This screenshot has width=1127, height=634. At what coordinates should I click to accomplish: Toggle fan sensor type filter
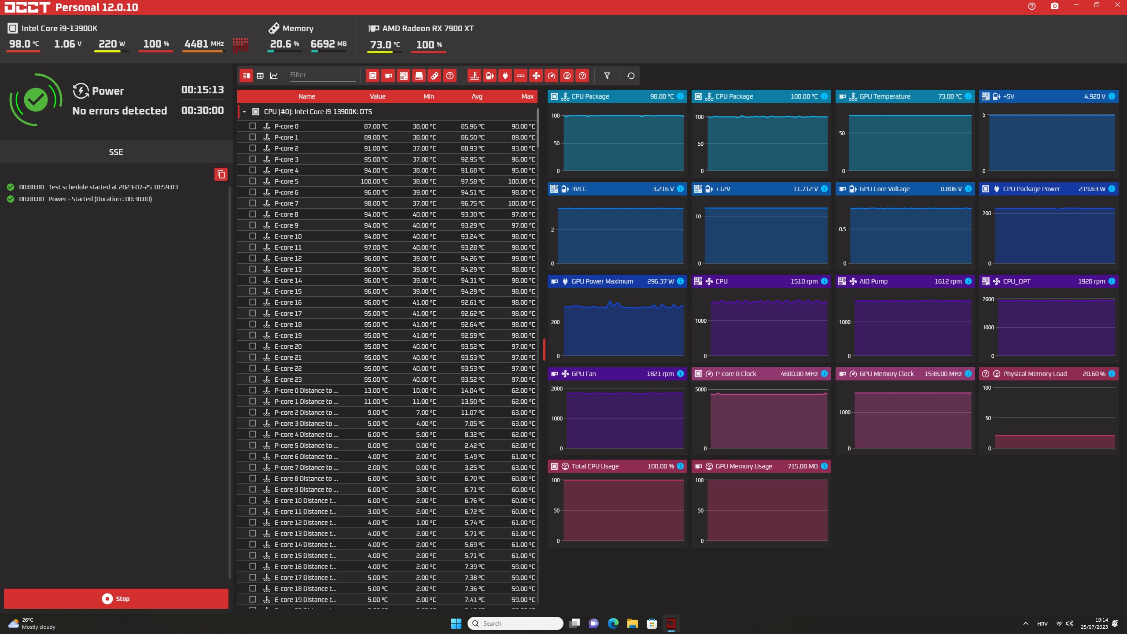[x=536, y=76]
